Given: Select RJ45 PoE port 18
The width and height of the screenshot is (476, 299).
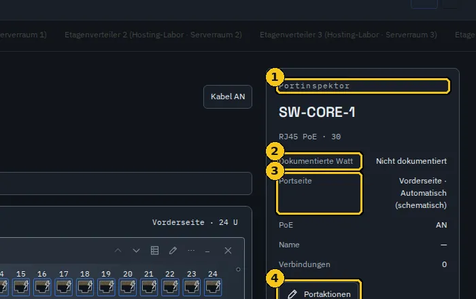Looking at the screenshot, I should tap(85, 287).
